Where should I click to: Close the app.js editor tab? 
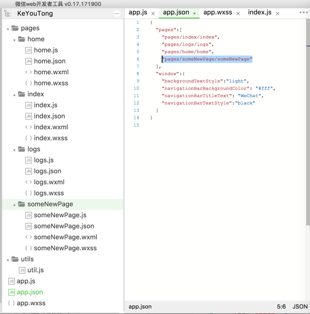click(x=153, y=13)
